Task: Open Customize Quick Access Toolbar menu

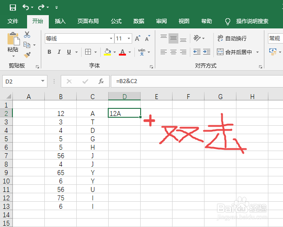Action: click(x=56, y=8)
